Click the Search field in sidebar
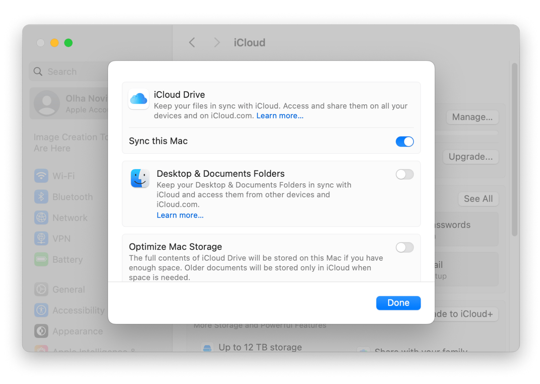This screenshot has height=384, width=540. [69, 72]
